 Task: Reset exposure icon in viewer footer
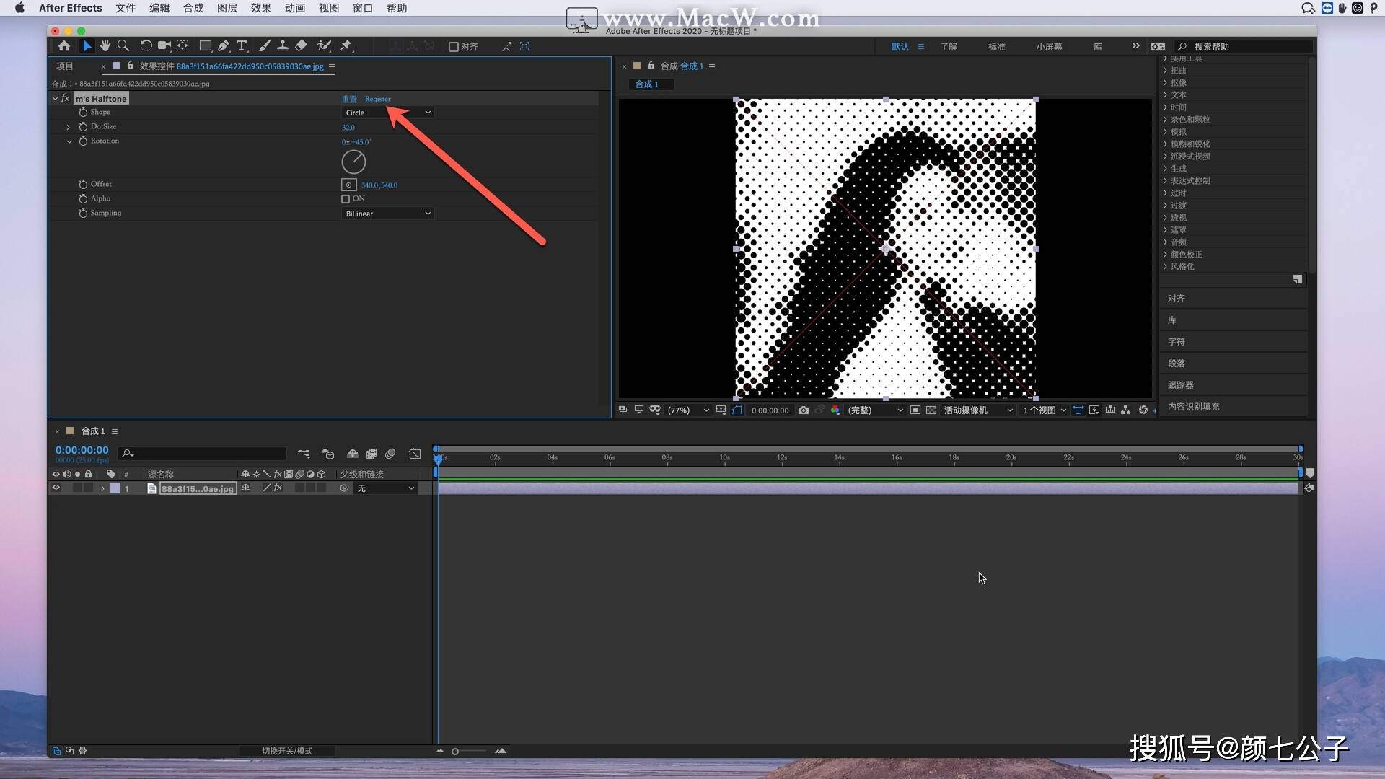click(1143, 410)
